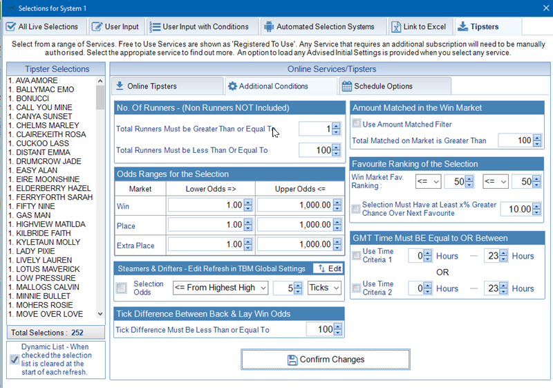Click Confirm Changes button

tap(326, 360)
